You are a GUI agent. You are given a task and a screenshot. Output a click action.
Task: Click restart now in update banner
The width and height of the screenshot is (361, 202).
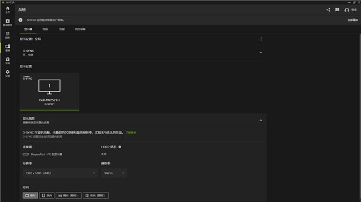(353, 20)
